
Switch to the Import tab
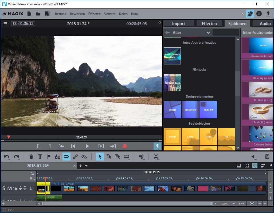click(178, 23)
